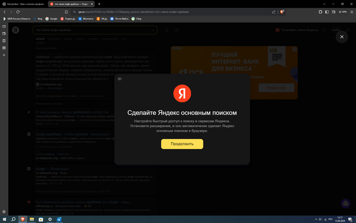356x223 pixels.
Task: Select the переводчик tab
Action: [110, 39]
